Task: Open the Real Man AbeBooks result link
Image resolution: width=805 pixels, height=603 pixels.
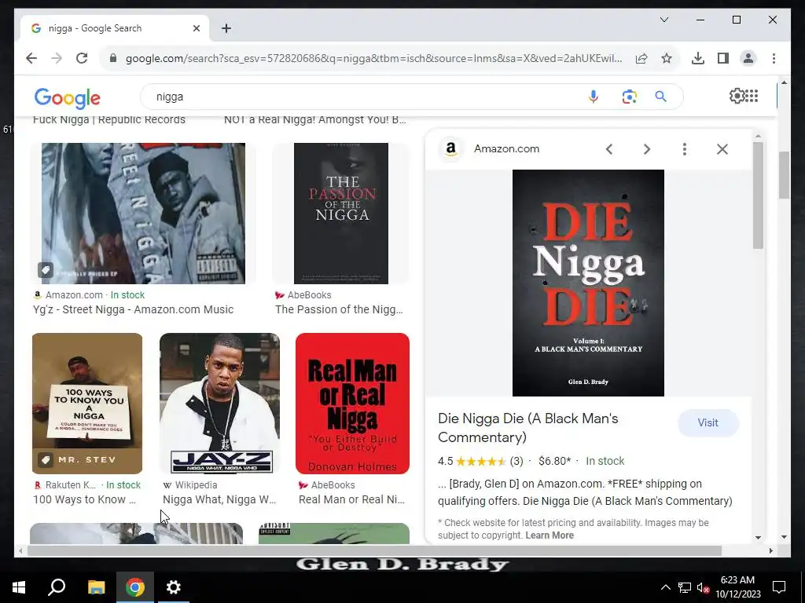Action: (351, 499)
